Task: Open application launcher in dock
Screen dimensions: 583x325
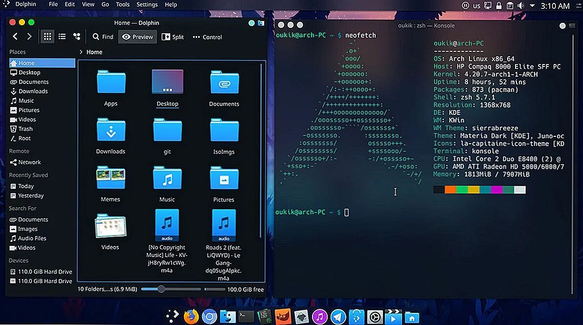Action: [x=172, y=317]
